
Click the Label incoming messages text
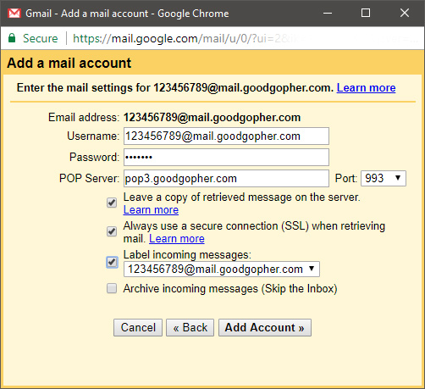pos(187,255)
